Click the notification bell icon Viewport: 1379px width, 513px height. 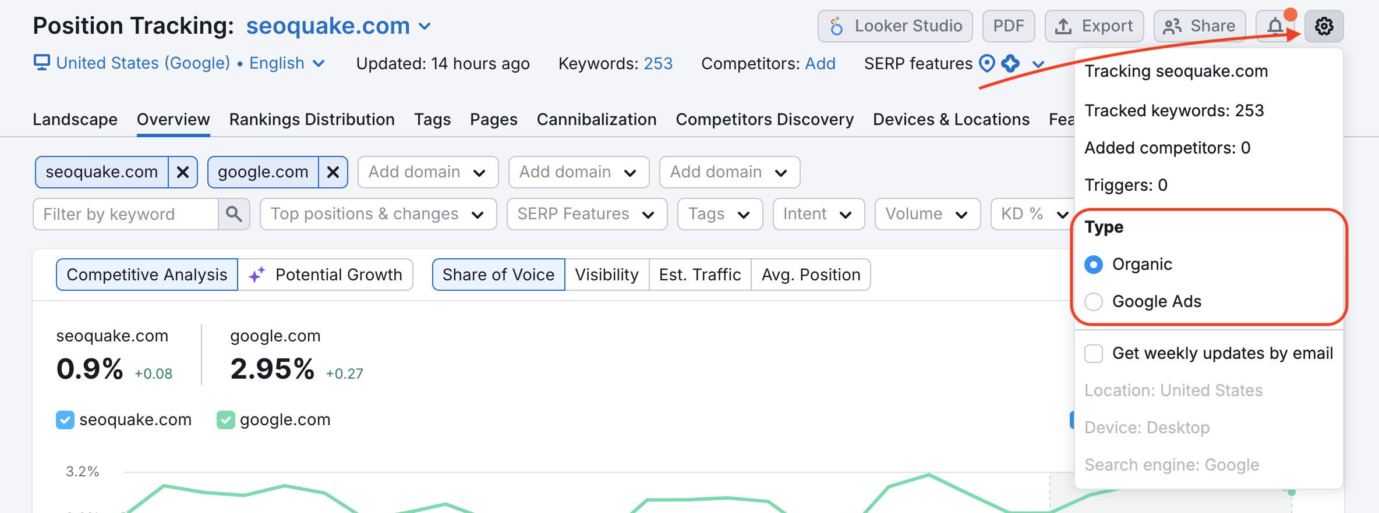click(x=1275, y=26)
